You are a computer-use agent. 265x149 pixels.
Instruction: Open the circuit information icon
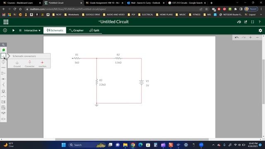5,30
